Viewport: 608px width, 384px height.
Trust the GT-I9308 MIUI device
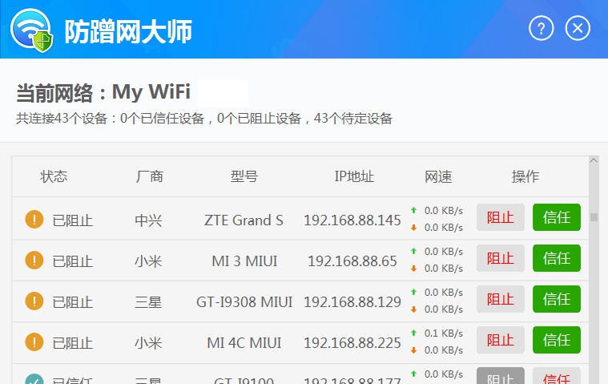point(557,299)
